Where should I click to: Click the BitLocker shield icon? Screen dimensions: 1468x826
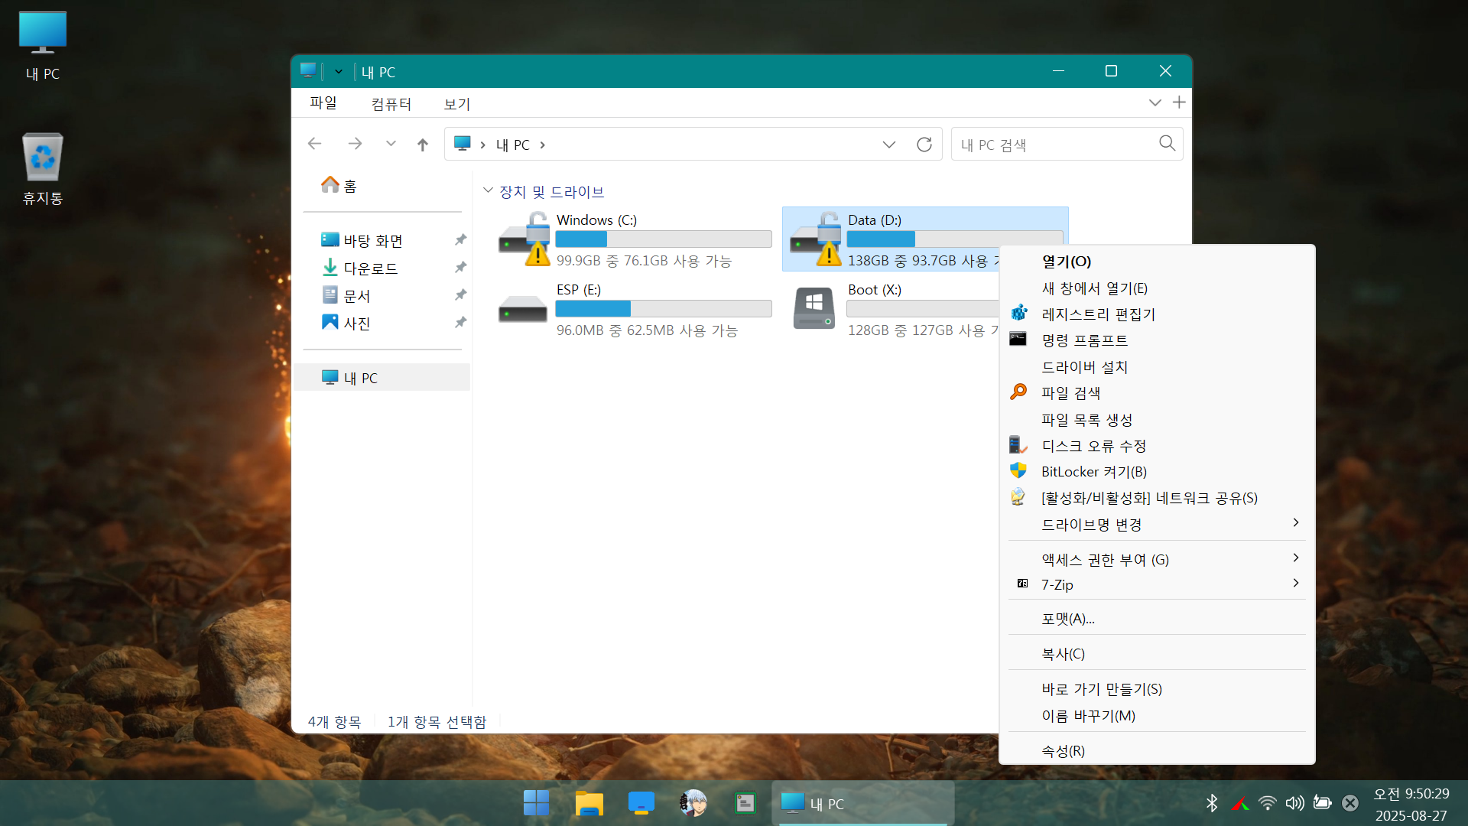tap(1018, 471)
